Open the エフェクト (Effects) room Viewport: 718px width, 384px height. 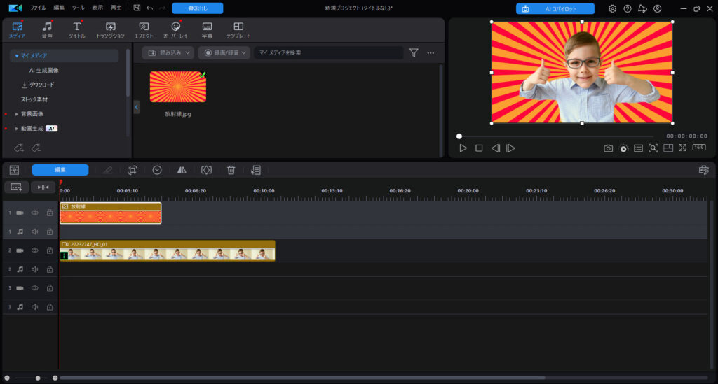pyautogui.click(x=144, y=30)
